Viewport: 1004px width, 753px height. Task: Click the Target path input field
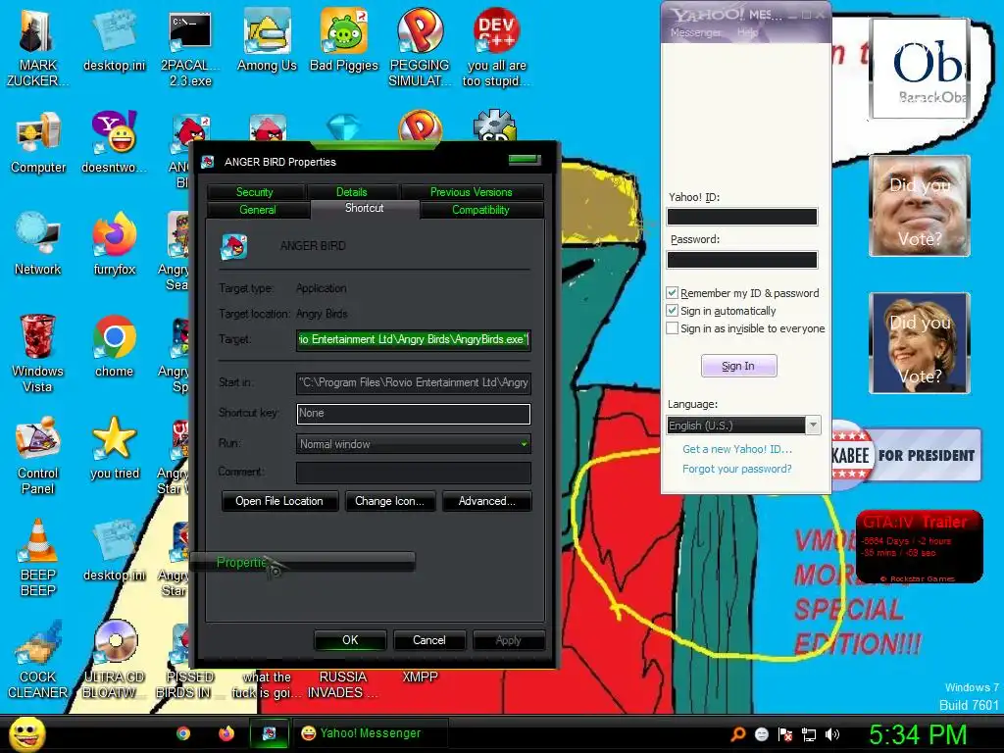coord(413,339)
